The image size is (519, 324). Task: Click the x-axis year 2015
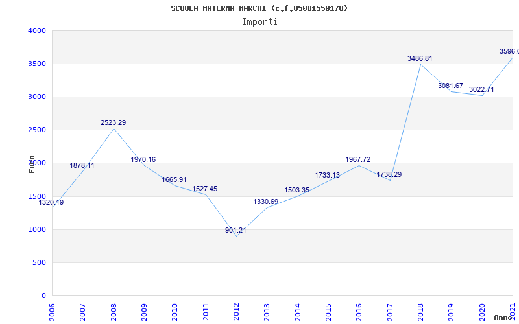[x=328, y=312]
